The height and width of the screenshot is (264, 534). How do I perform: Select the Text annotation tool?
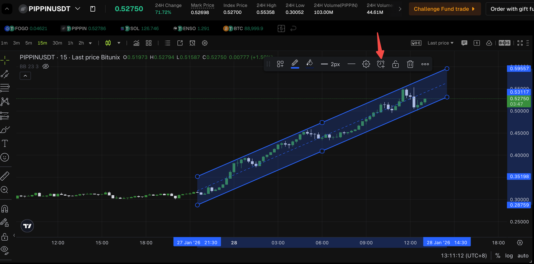pos(5,143)
